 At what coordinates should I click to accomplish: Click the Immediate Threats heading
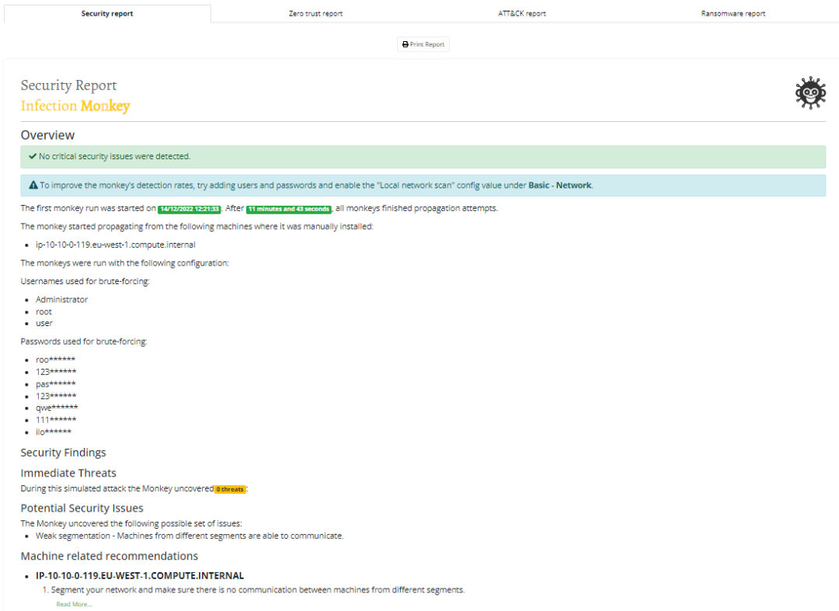click(x=68, y=473)
